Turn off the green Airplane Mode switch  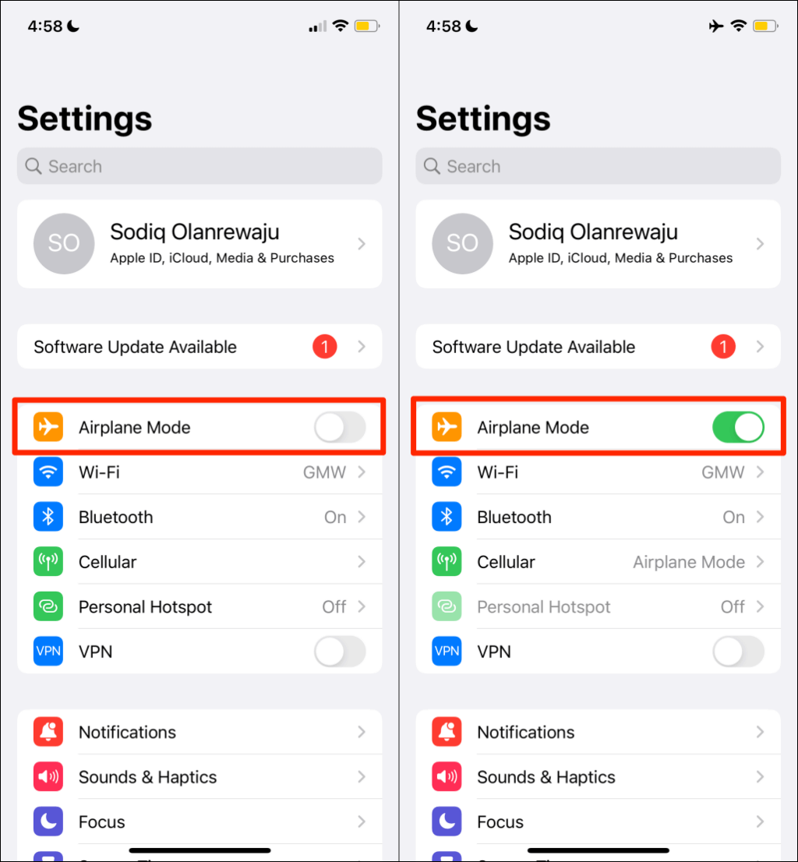738,426
